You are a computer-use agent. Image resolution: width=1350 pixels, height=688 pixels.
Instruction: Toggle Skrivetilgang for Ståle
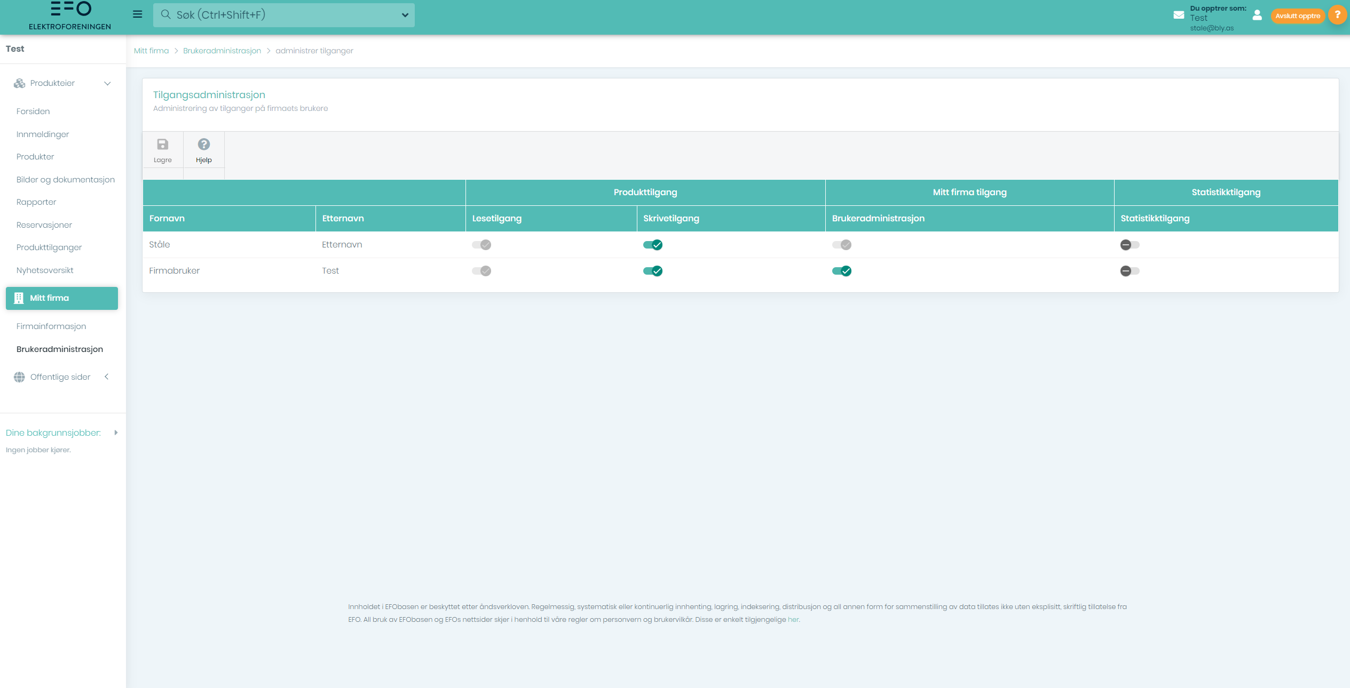click(x=652, y=245)
